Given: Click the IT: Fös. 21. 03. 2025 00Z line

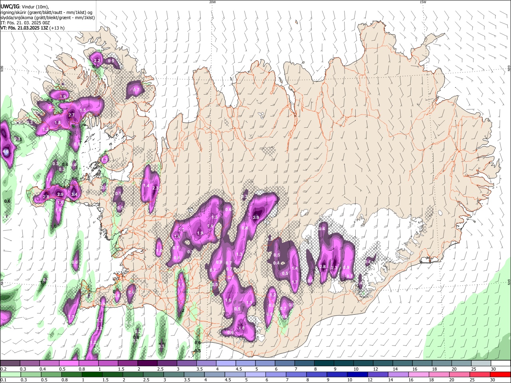Looking at the screenshot, I should [25, 23].
